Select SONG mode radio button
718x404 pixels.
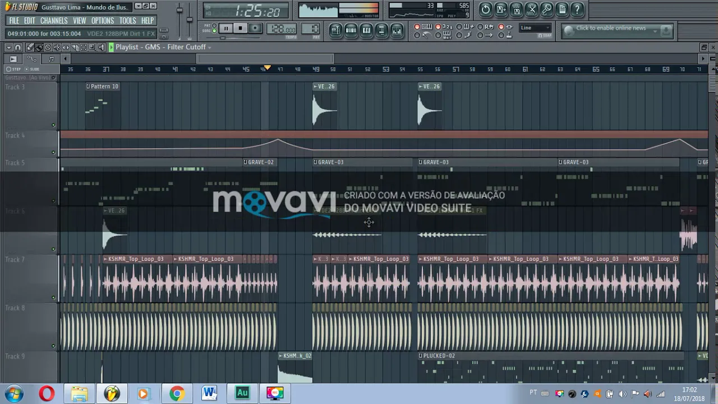click(214, 31)
